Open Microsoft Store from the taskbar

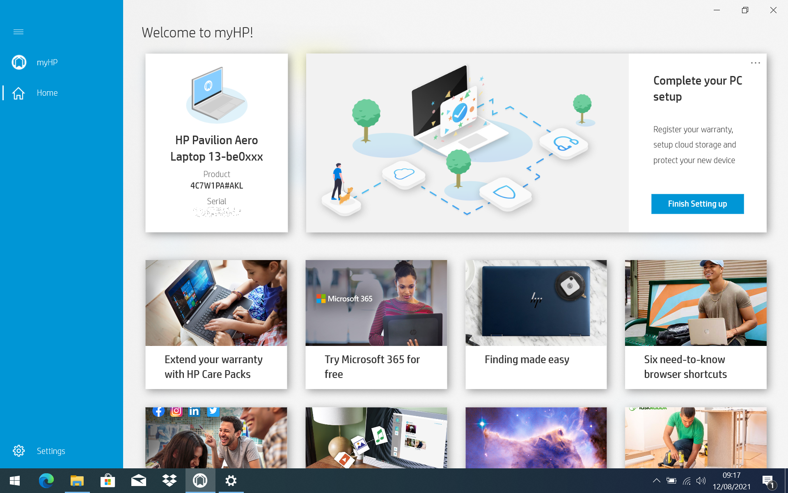click(108, 481)
